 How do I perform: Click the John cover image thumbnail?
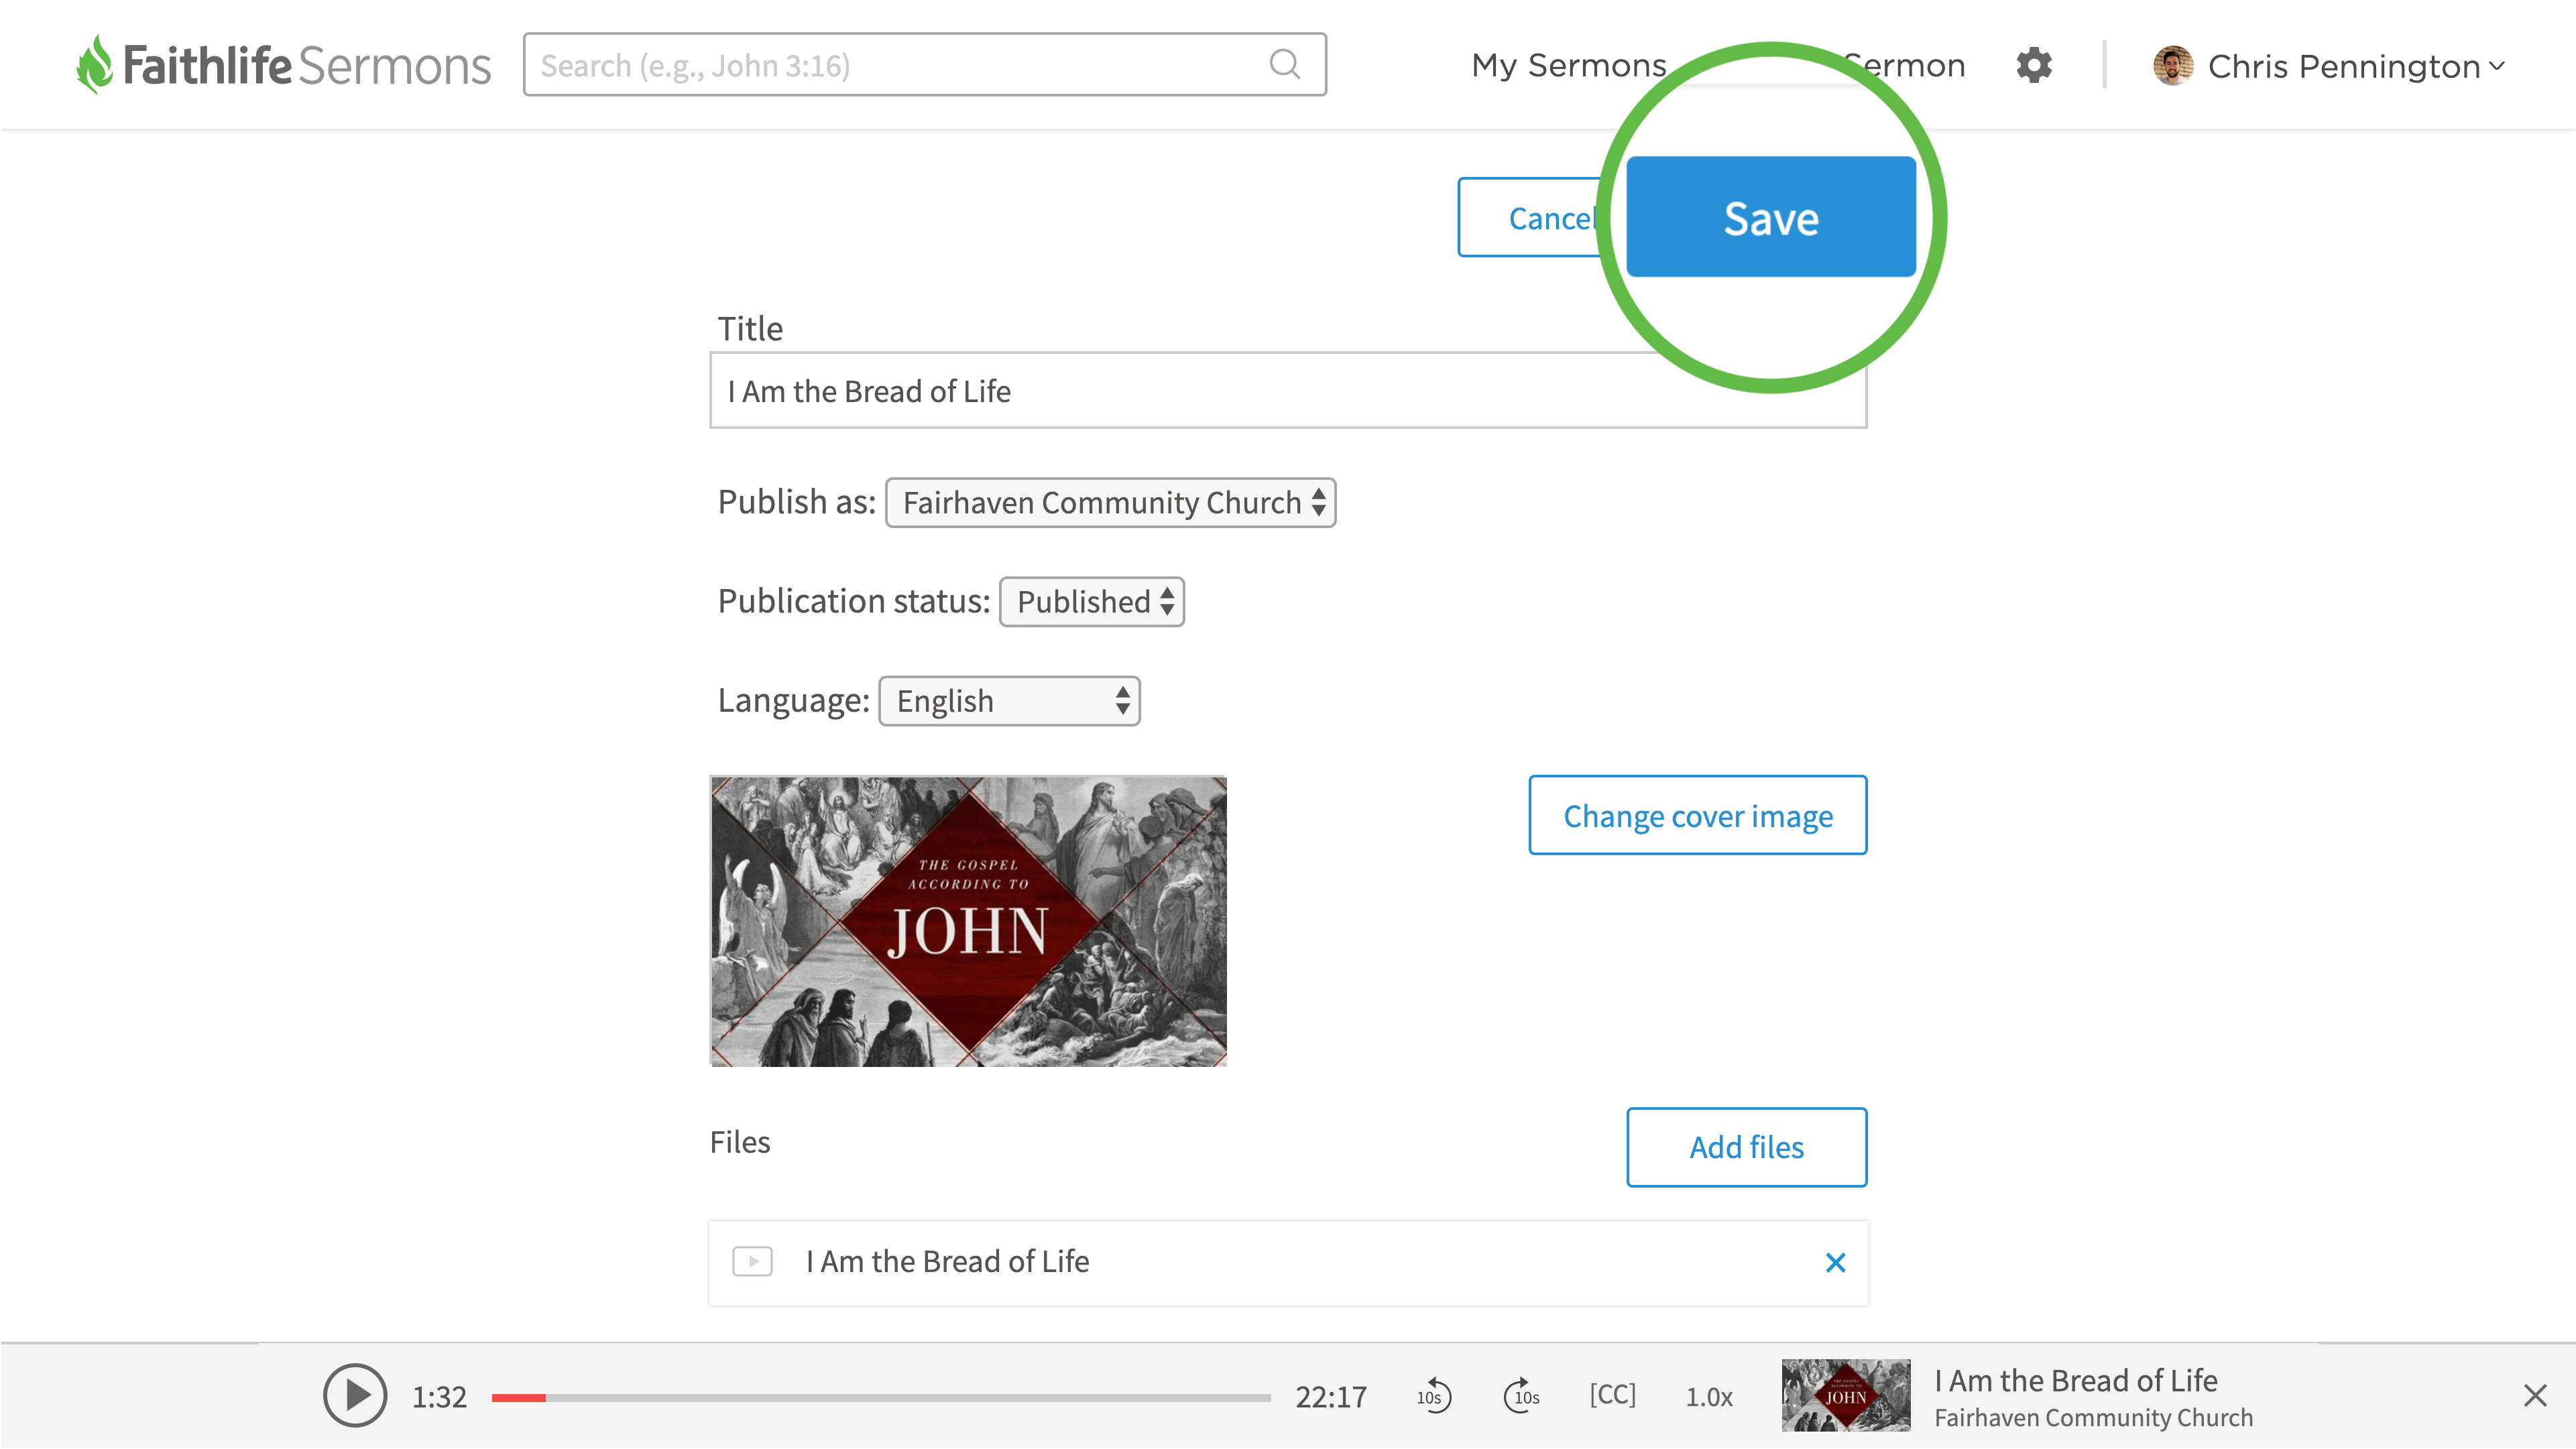968,922
